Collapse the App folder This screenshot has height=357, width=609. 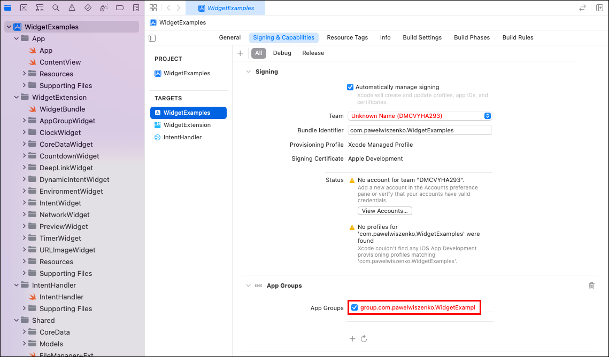(x=17, y=38)
